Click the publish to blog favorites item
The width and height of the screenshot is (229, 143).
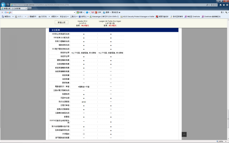pos(177,17)
